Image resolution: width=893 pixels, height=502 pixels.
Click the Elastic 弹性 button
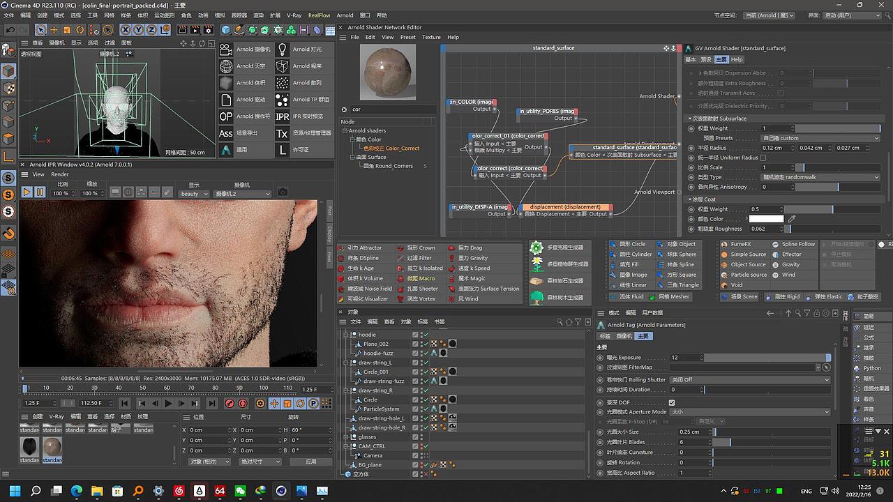point(824,296)
